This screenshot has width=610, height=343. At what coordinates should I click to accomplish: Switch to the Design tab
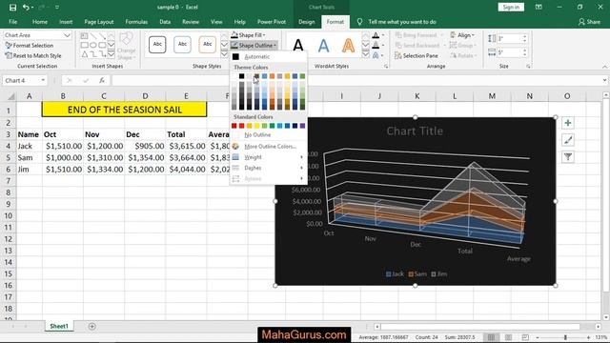pos(307,22)
